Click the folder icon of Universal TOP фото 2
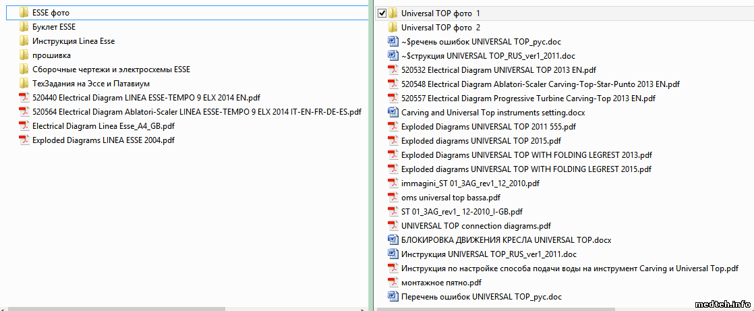754x311 pixels. click(x=393, y=27)
